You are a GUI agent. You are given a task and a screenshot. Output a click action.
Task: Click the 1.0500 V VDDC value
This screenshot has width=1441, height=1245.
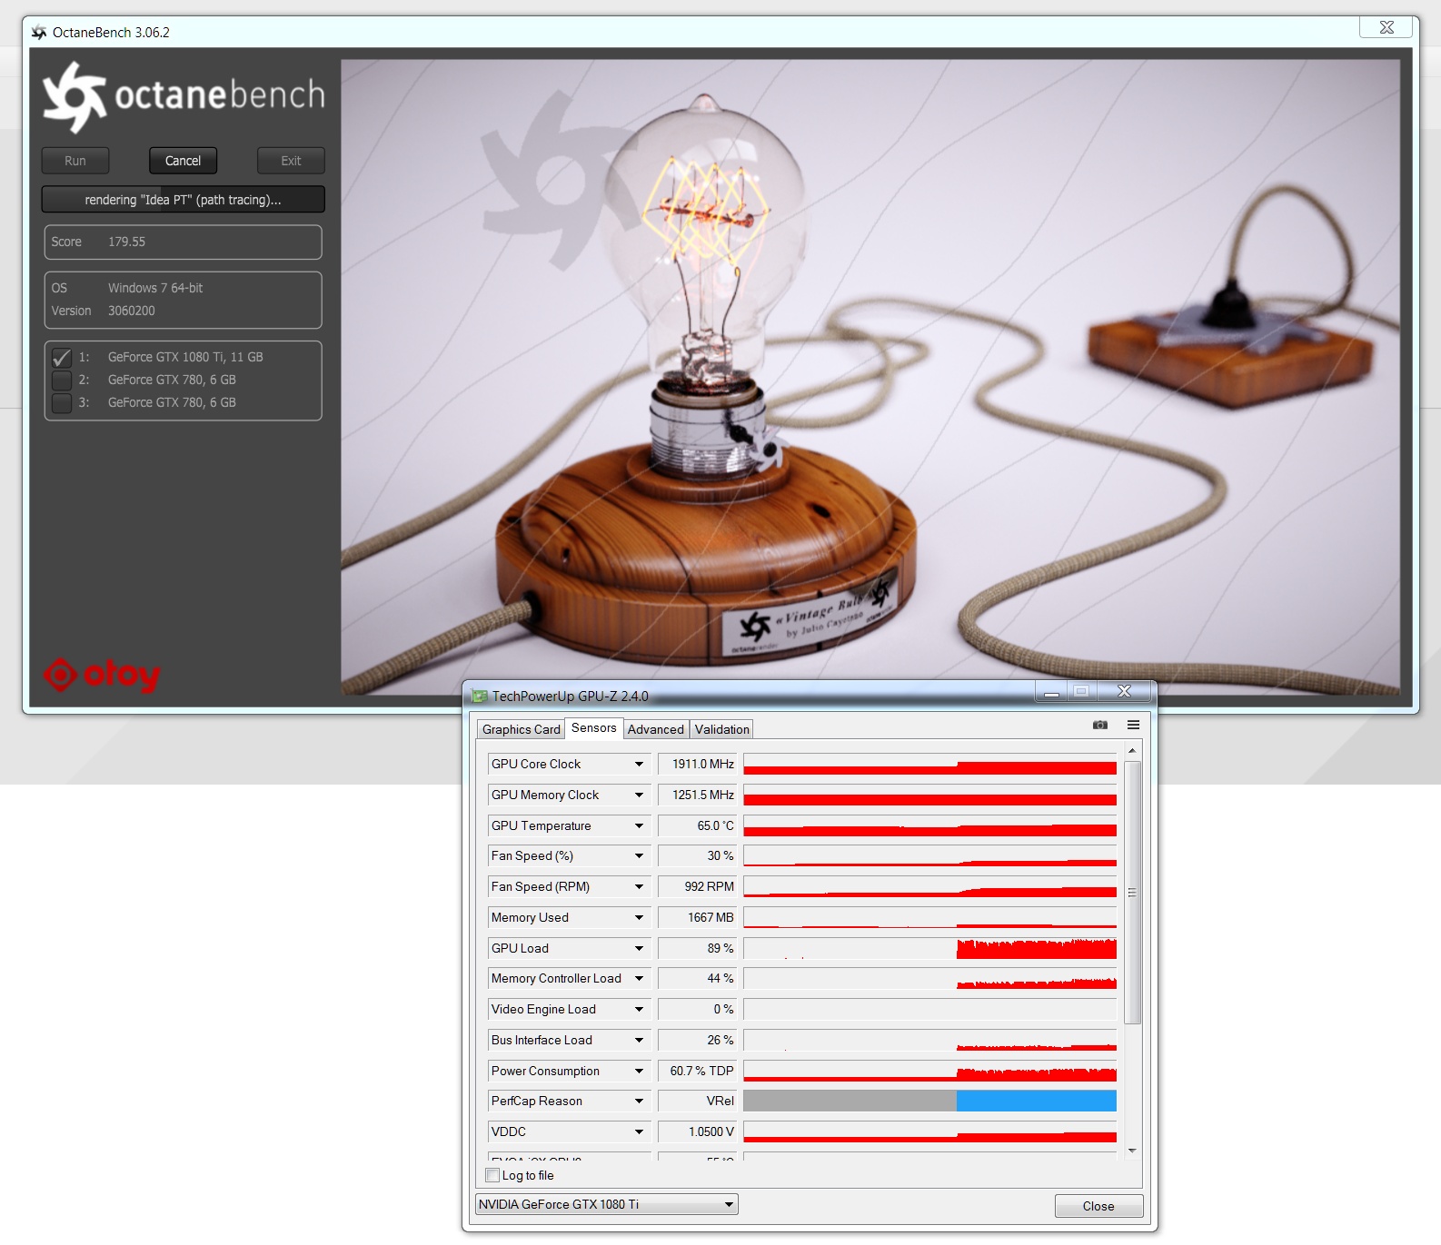[x=698, y=1132]
